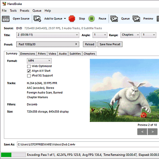
Task: Click the Open Source film clapper icon
Action: (6, 19)
